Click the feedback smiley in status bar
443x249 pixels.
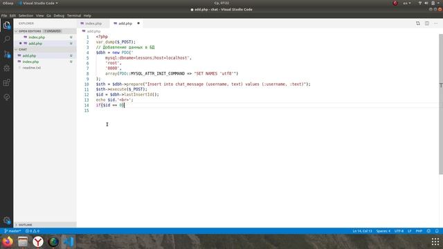pyautogui.click(x=428, y=231)
